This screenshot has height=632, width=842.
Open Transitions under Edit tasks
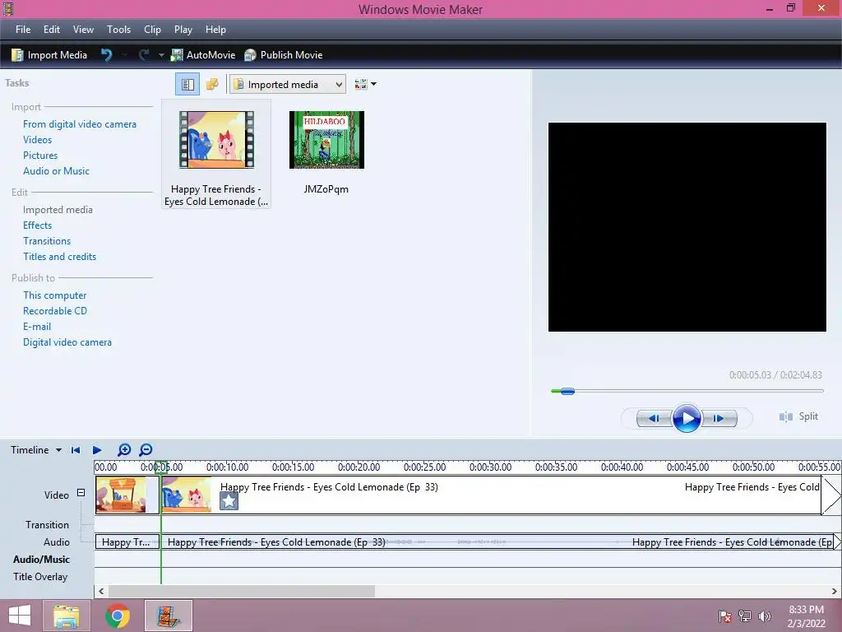[x=47, y=241]
